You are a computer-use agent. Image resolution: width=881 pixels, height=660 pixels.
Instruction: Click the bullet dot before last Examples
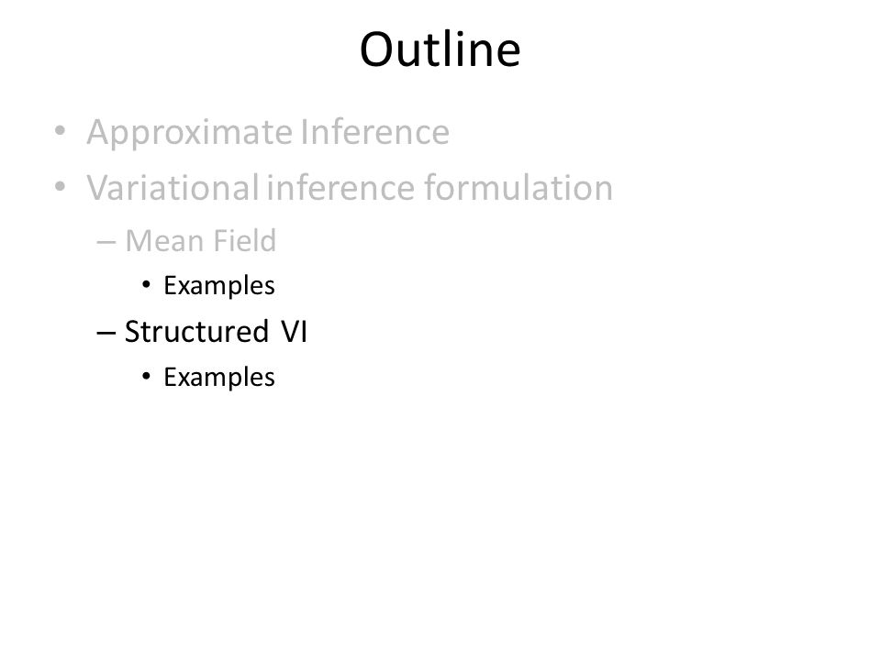click(x=146, y=376)
